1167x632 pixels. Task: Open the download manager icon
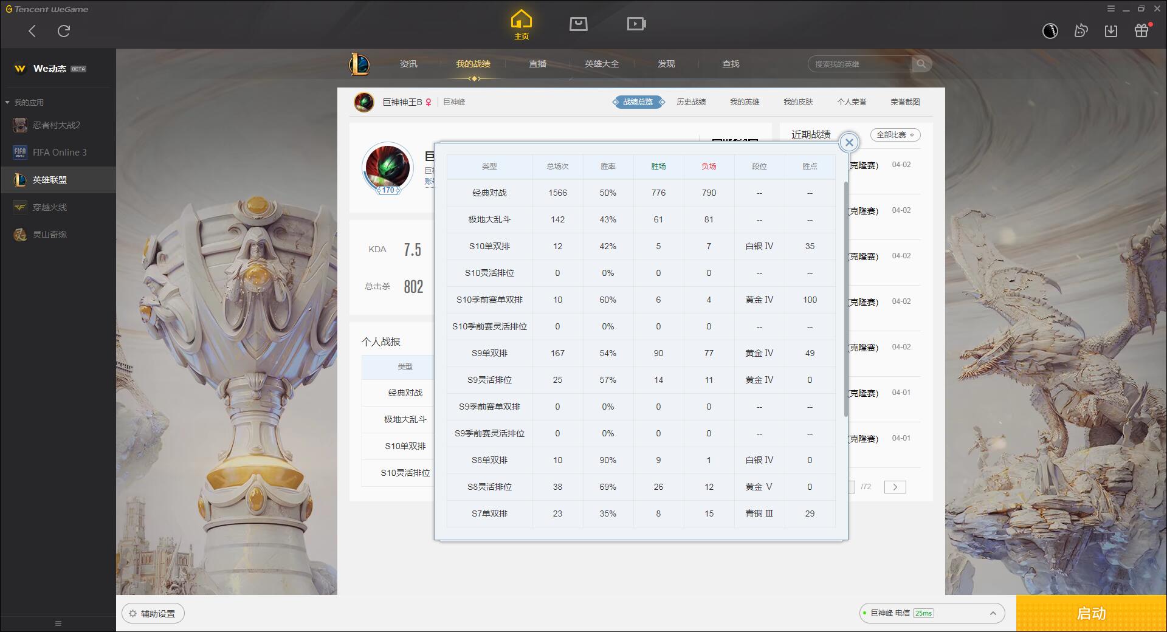(x=1111, y=30)
